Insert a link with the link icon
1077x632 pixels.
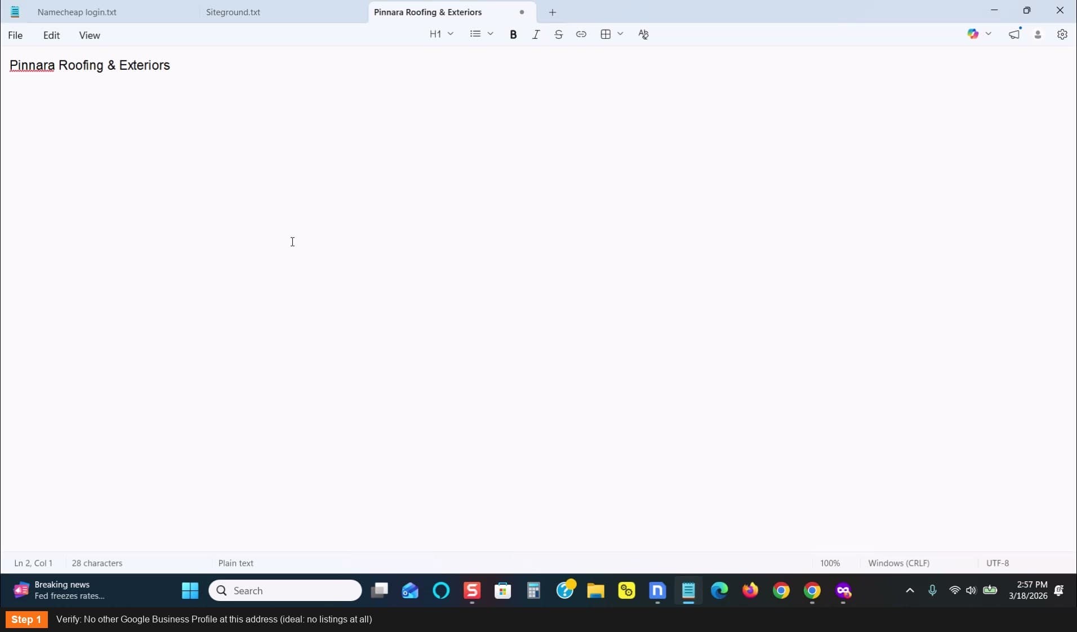pos(581,34)
